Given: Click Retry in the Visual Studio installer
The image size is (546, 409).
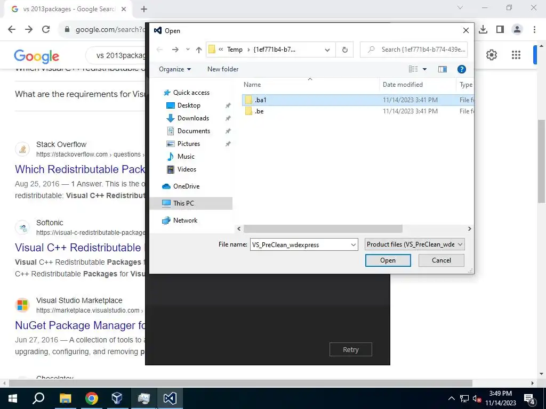Looking at the screenshot, I should pos(351,349).
